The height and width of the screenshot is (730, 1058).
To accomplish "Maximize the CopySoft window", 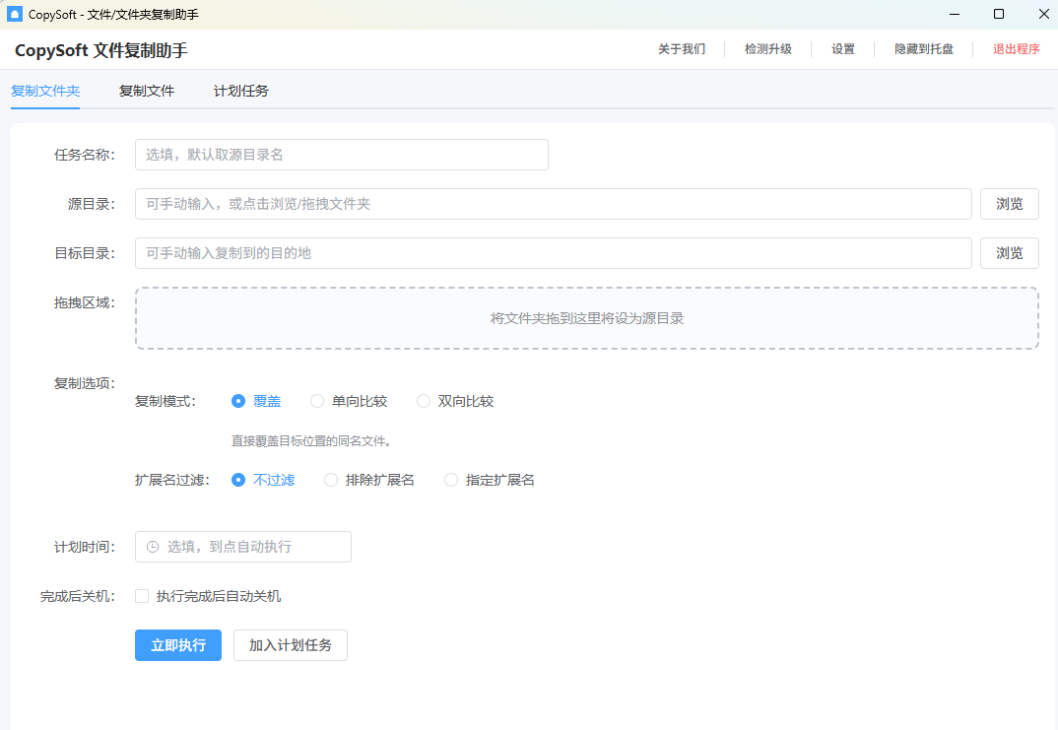I will click(999, 14).
